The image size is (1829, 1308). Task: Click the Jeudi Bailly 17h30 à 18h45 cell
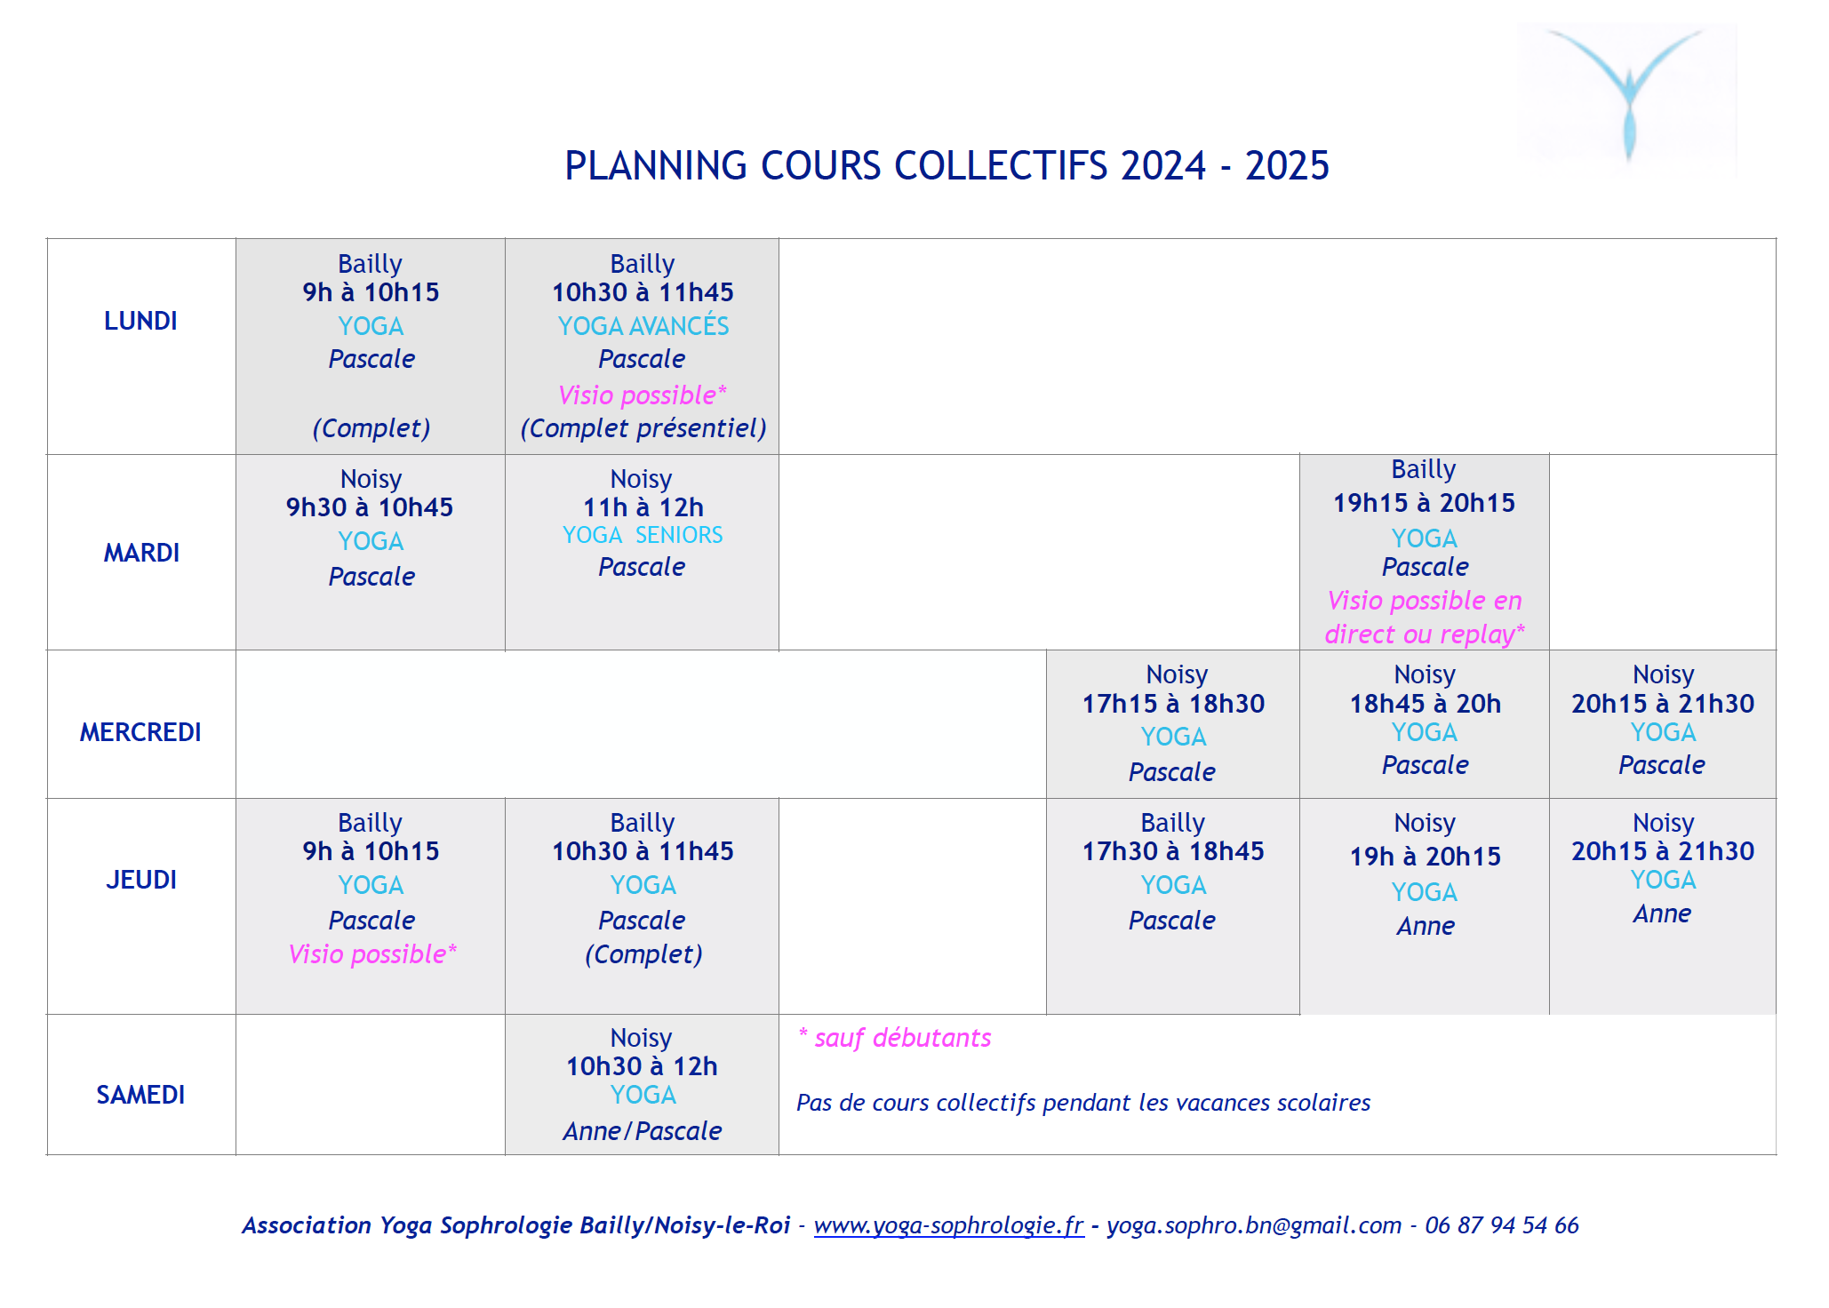tap(1173, 906)
